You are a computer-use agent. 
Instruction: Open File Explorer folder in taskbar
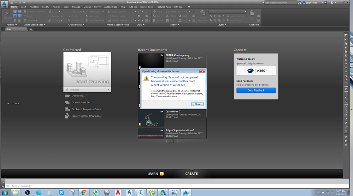tap(16, 192)
